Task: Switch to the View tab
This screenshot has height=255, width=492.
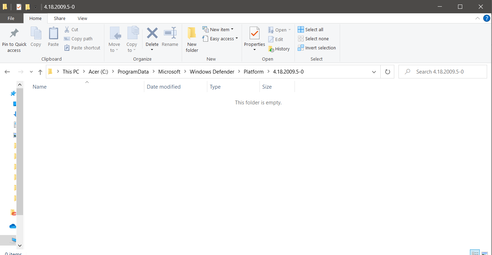Action: [x=82, y=19]
